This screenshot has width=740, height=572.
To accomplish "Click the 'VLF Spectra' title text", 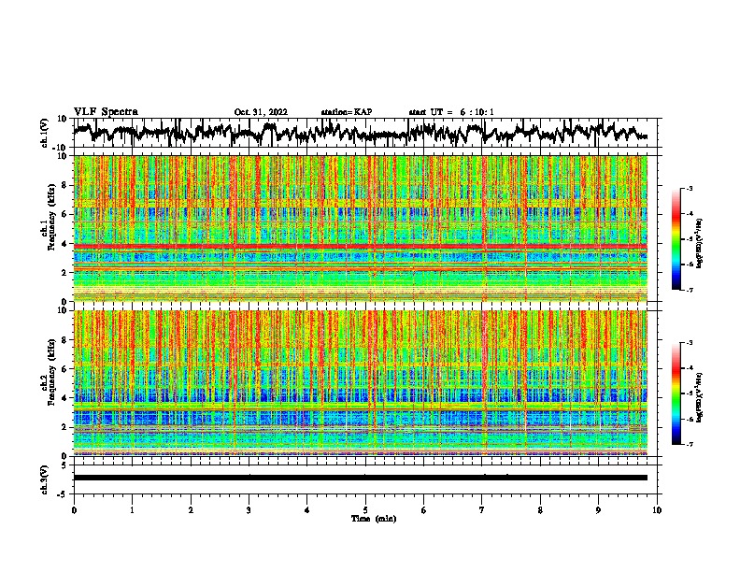I will [x=106, y=111].
